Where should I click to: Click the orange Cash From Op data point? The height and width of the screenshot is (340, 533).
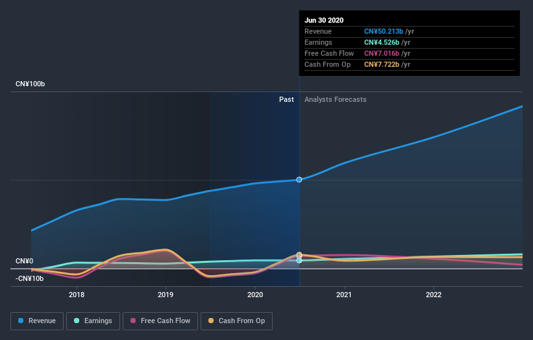click(x=299, y=255)
